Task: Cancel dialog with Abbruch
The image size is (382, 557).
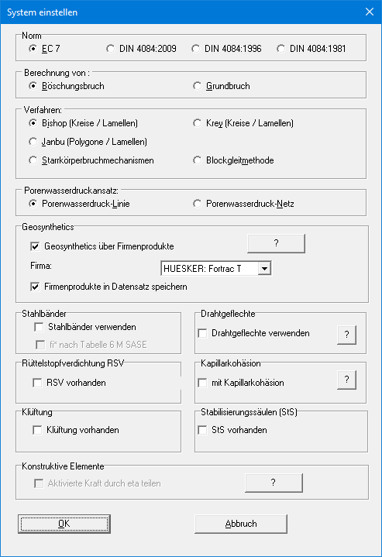Action: point(241,524)
